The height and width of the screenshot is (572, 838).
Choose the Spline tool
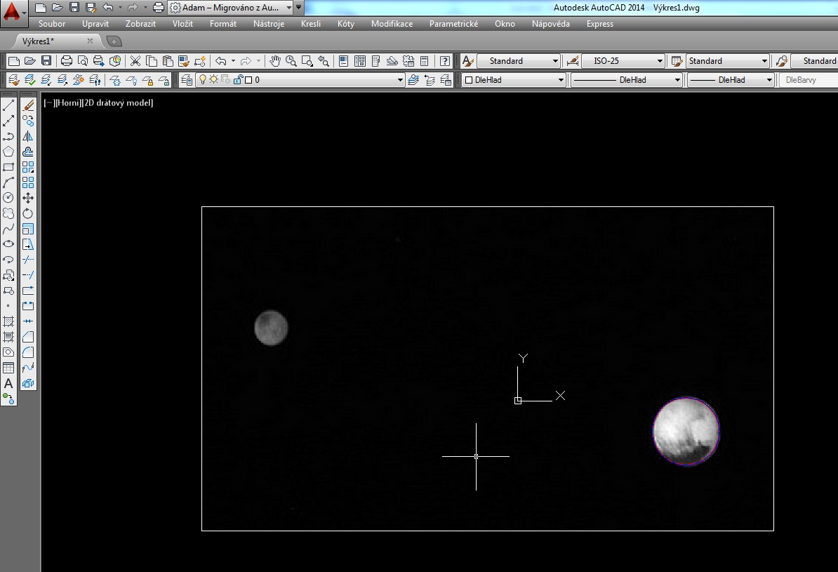click(8, 229)
